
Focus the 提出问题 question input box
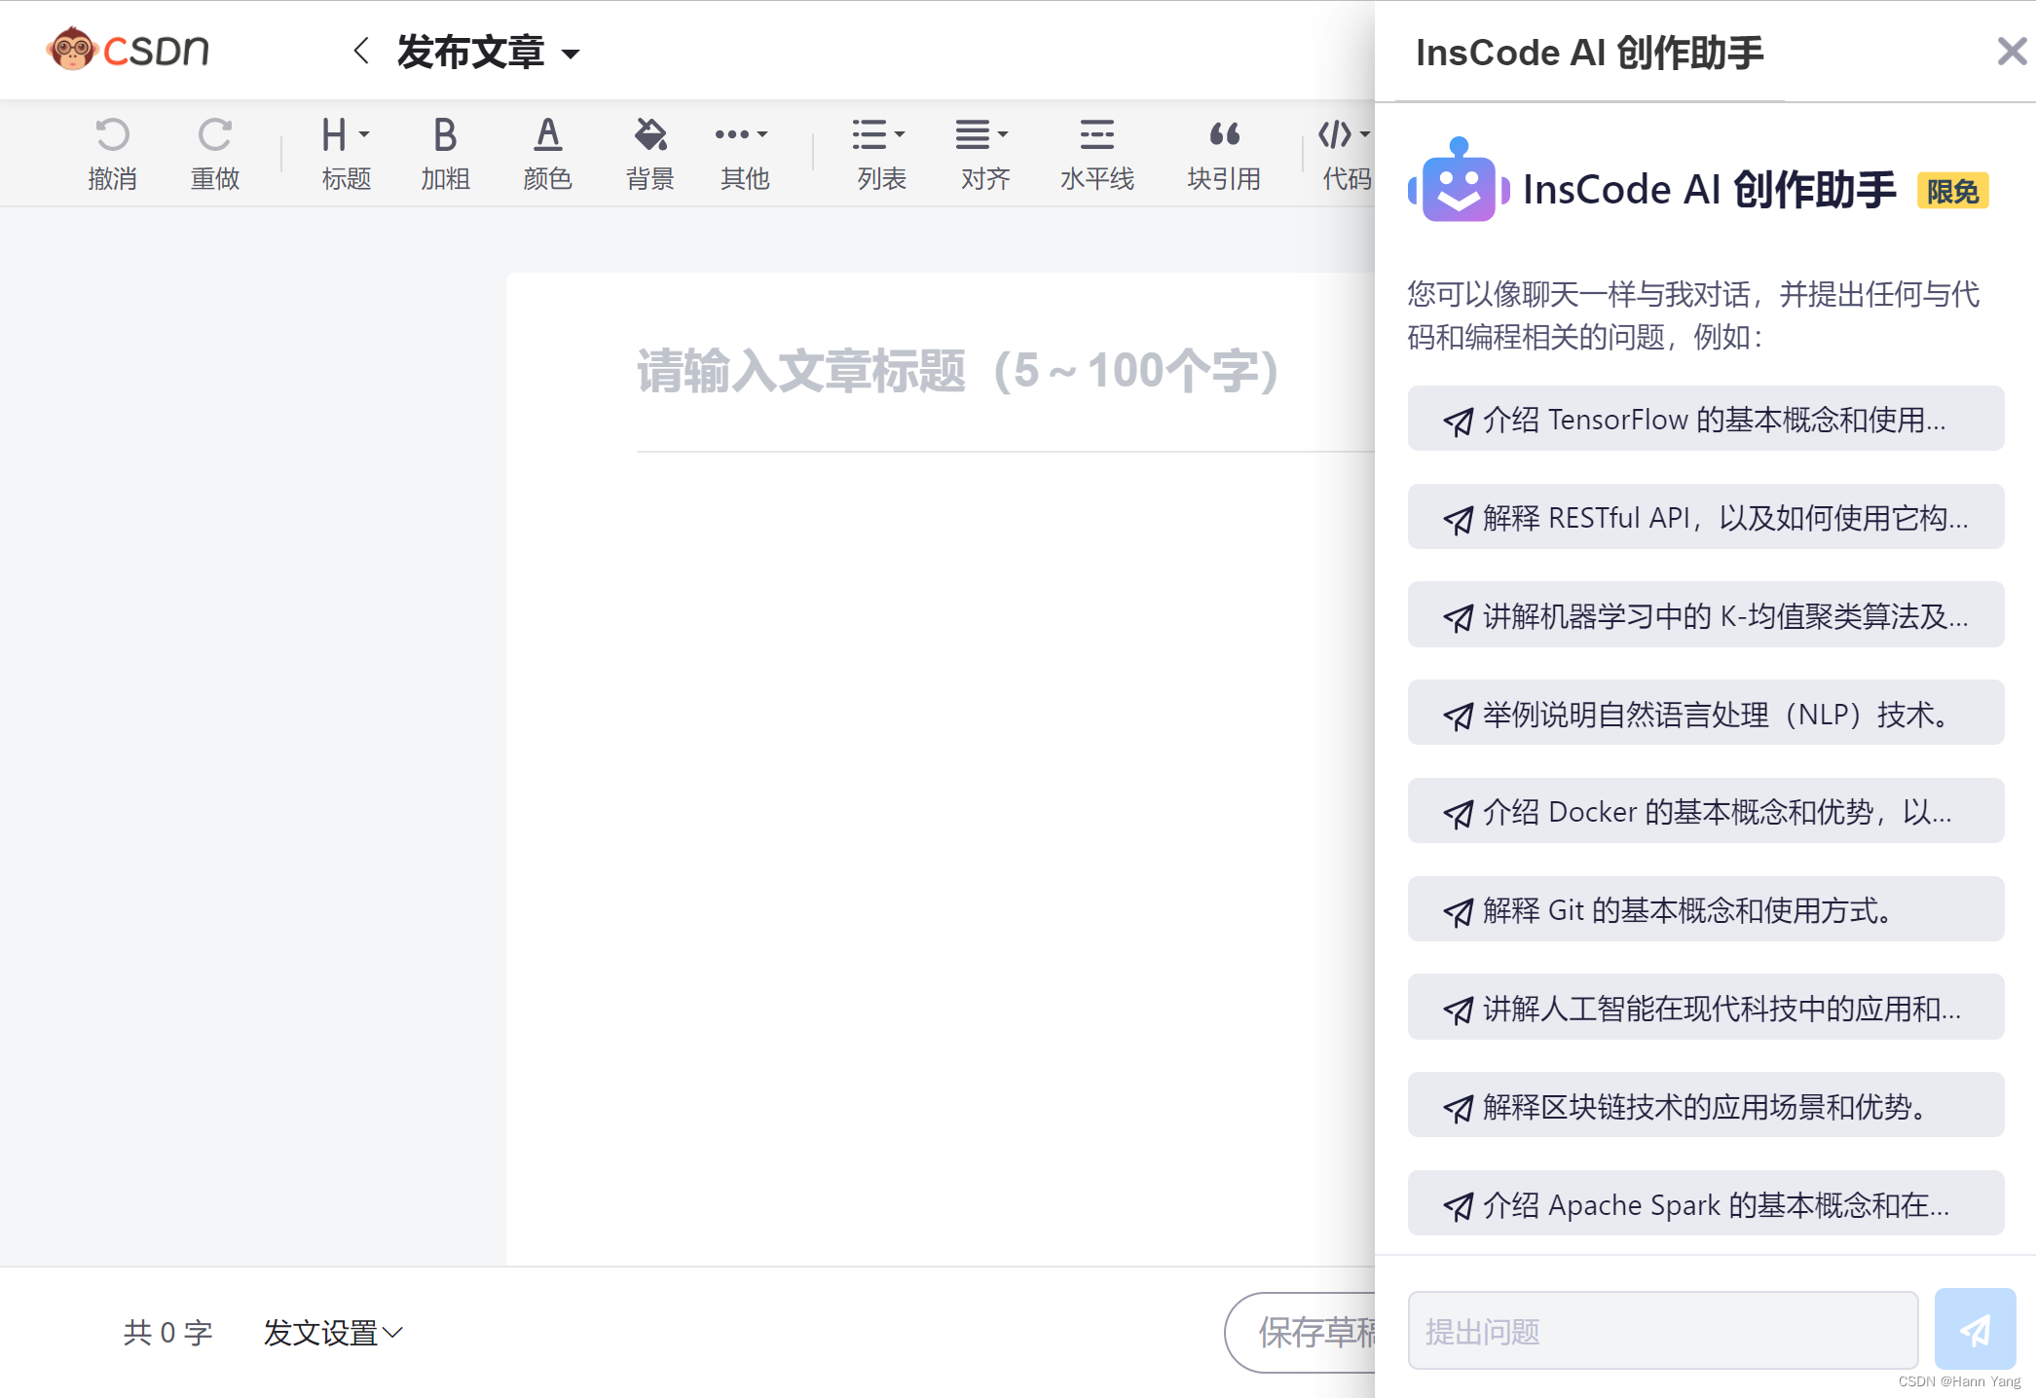[x=1662, y=1331]
